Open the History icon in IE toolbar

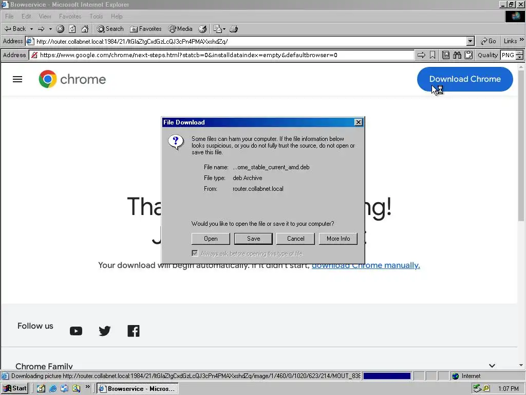(202, 29)
